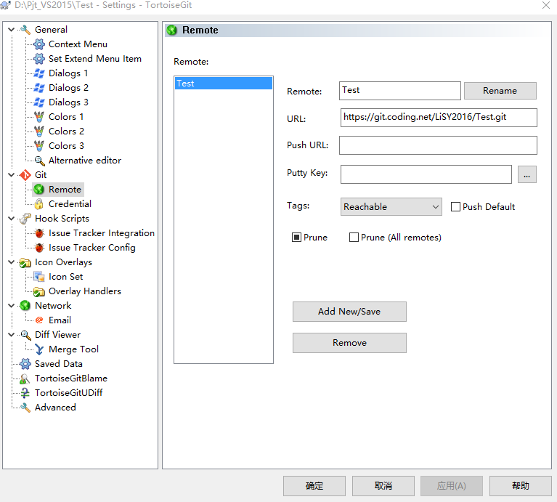Go to the Advanced settings page
557x502 pixels.
click(x=55, y=408)
